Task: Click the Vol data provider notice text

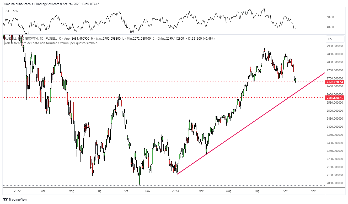Action: pyautogui.click(x=51, y=43)
